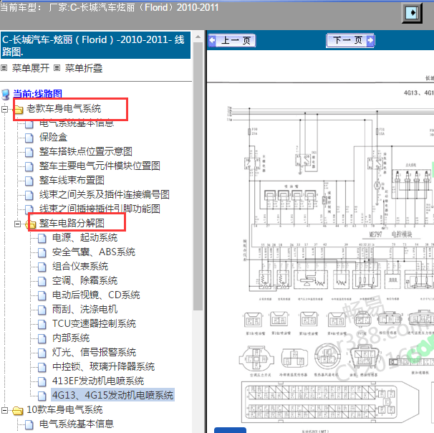Open 灯光、信号报警系统 diagram

click(x=94, y=353)
